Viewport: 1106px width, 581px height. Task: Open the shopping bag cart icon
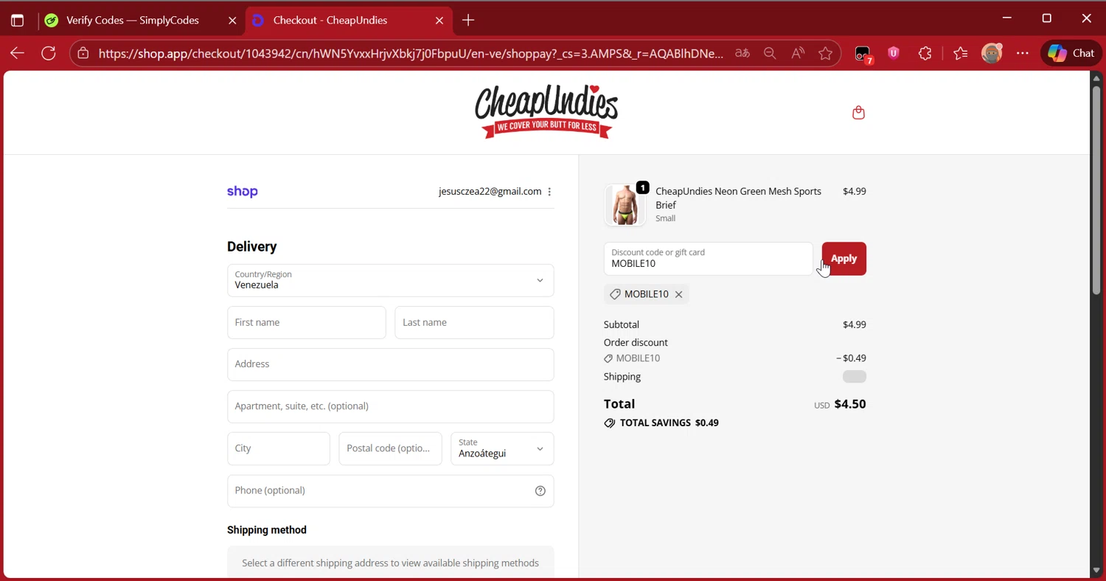tap(858, 113)
